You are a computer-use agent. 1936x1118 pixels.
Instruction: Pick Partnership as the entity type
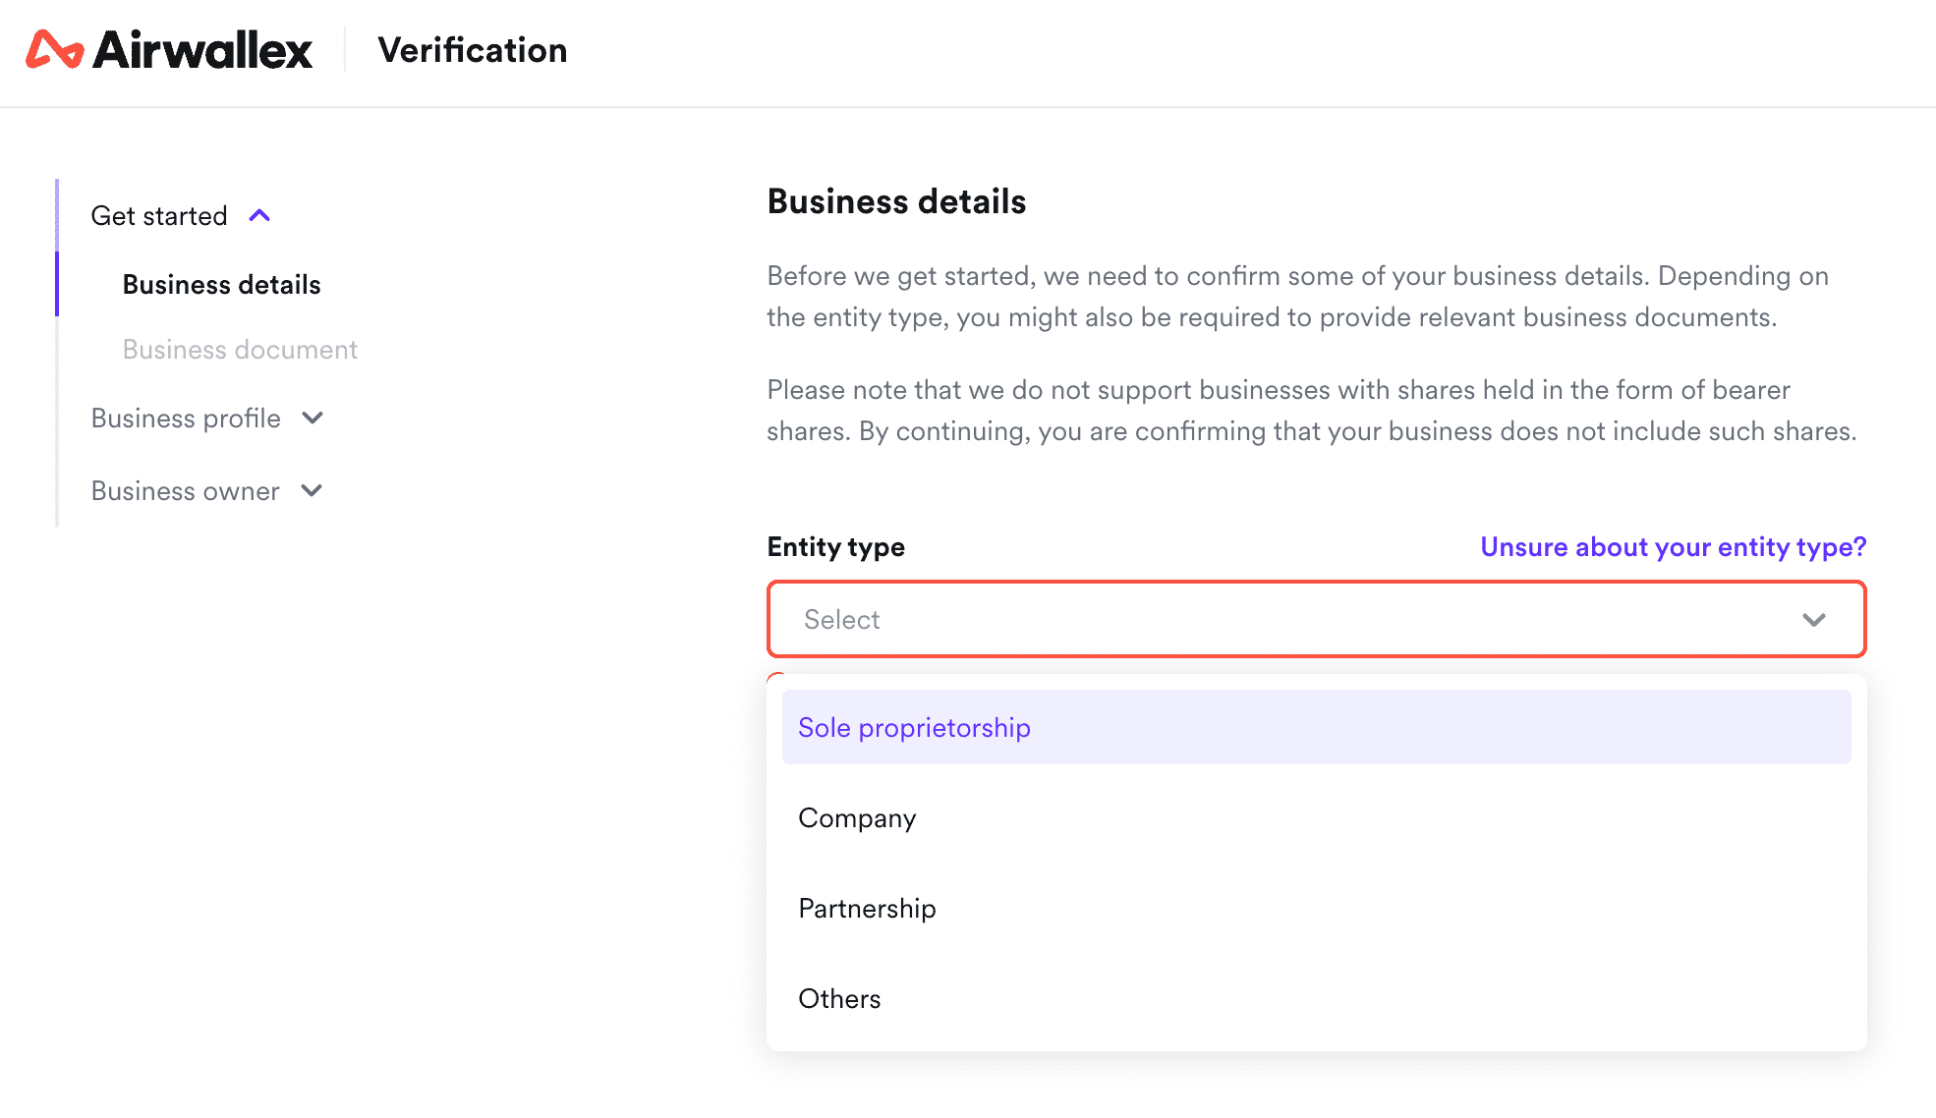pos(867,909)
